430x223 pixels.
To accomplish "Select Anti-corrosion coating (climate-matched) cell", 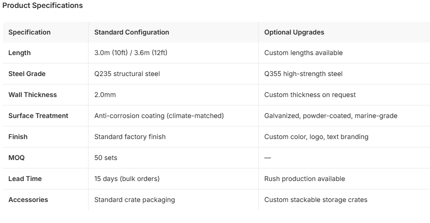I will tap(159, 116).
